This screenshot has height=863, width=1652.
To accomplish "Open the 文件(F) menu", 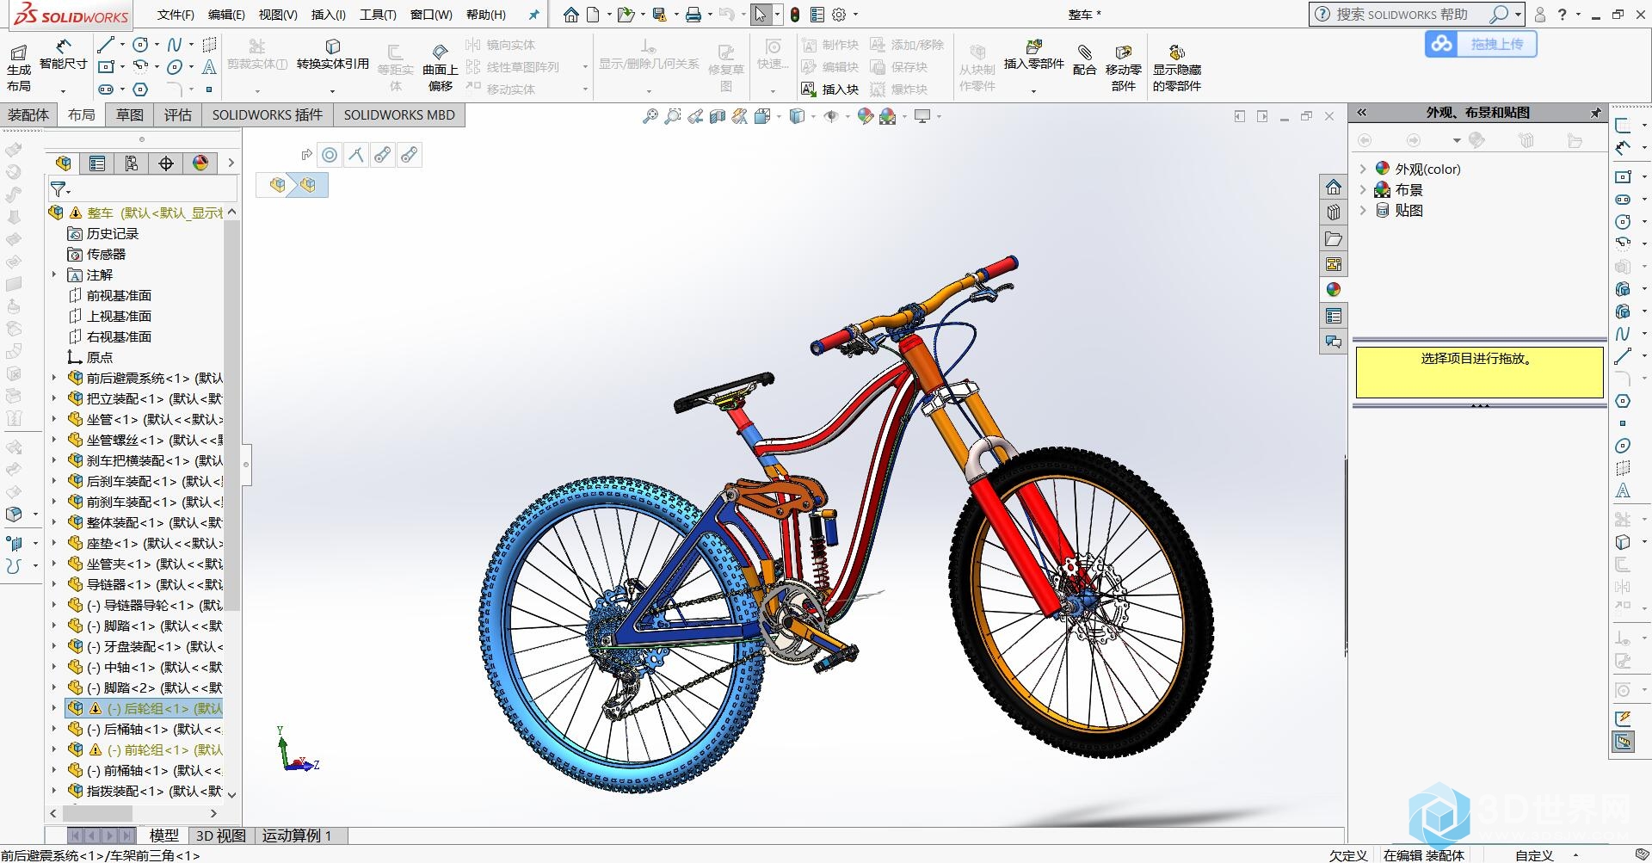I will (x=176, y=15).
